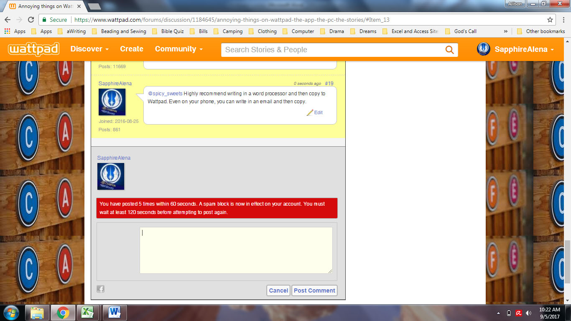Click the #19 post permalink
Image resolution: width=571 pixels, height=321 pixels.
pyautogui.click(x=329, y=84)
